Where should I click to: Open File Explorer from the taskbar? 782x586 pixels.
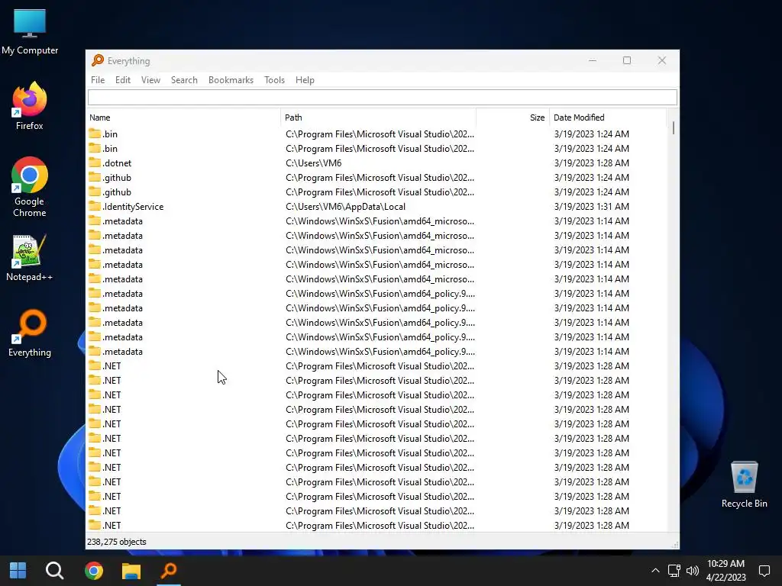click(131, 571)
